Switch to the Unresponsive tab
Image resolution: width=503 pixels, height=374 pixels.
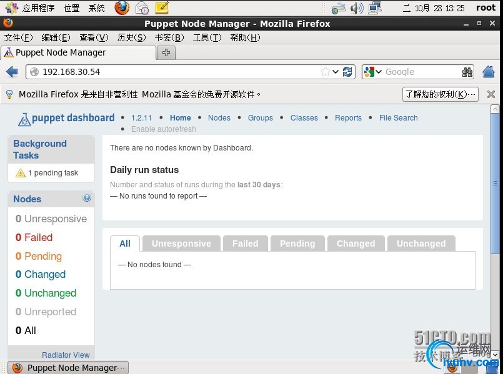(x=181, y=244)
